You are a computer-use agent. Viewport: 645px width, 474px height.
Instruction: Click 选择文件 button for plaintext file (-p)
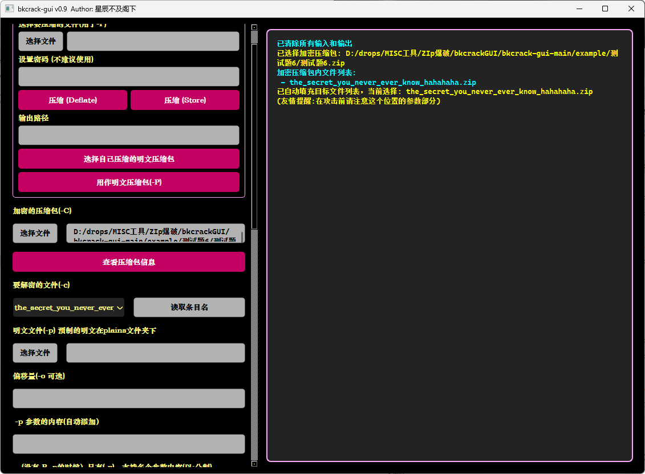click(x=35, y=353)
